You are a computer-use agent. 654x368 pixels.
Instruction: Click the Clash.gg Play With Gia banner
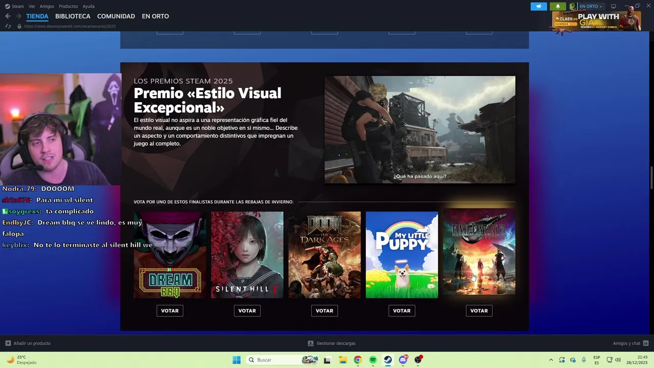click(596, 20)
